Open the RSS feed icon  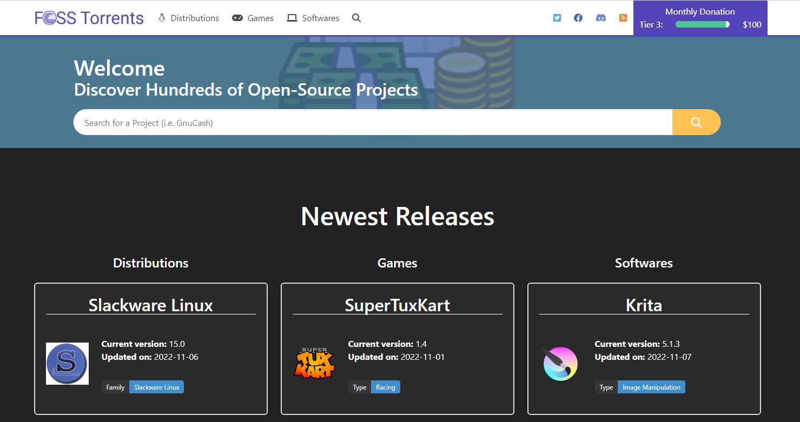(x=623, y=18)
